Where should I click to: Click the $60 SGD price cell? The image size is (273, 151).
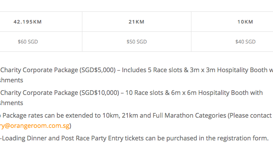click(x=28, y=42)
